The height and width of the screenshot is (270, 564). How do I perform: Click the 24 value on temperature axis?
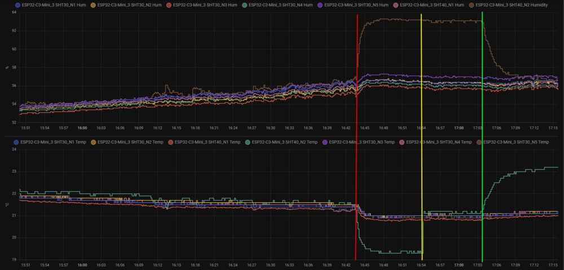click(14, 149)
